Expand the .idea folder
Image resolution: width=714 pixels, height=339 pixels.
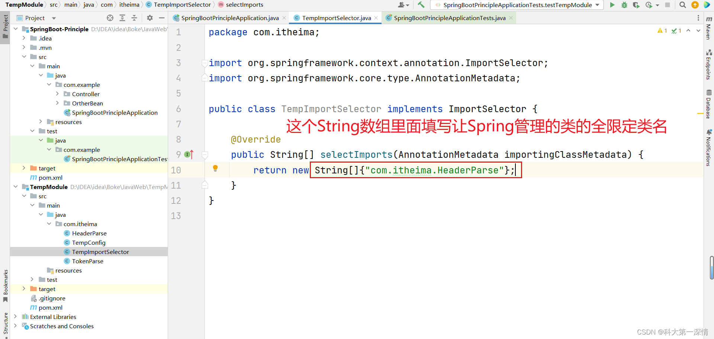pyautogui.click(x=24, y=38)
